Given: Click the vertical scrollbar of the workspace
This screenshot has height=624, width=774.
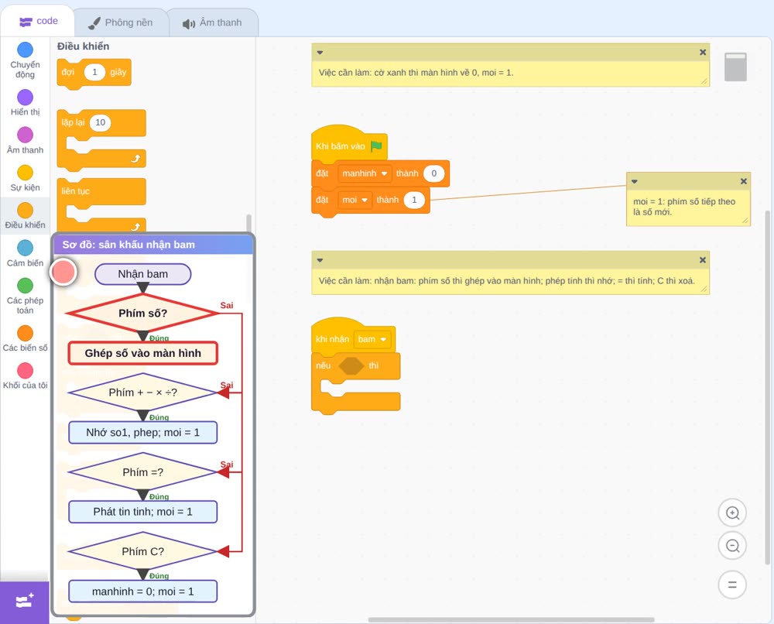Looking at the screenshot, I should [x=767, y=388].
